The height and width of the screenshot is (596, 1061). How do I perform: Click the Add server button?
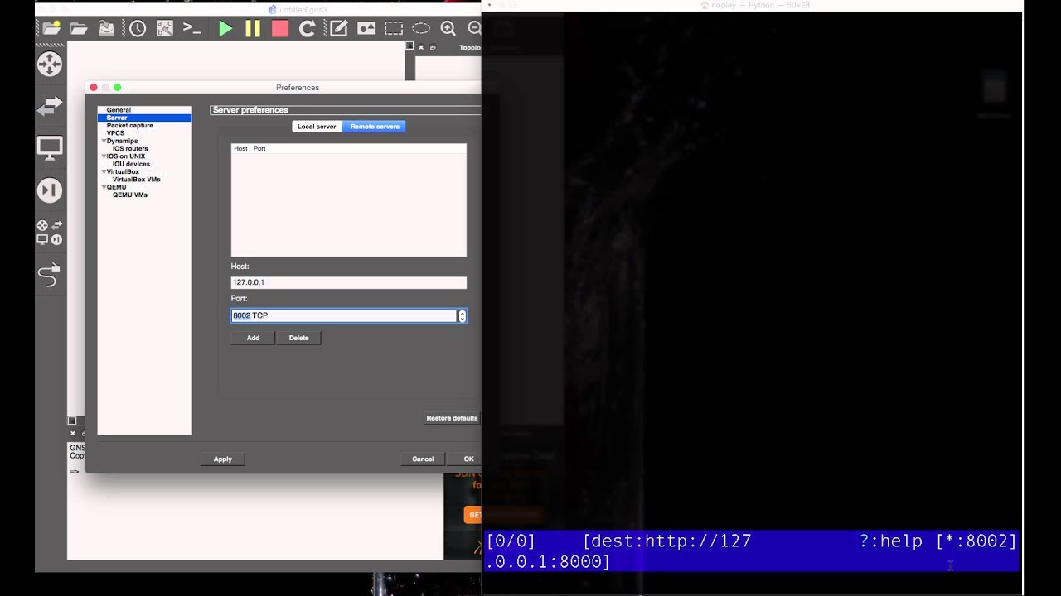253,338
